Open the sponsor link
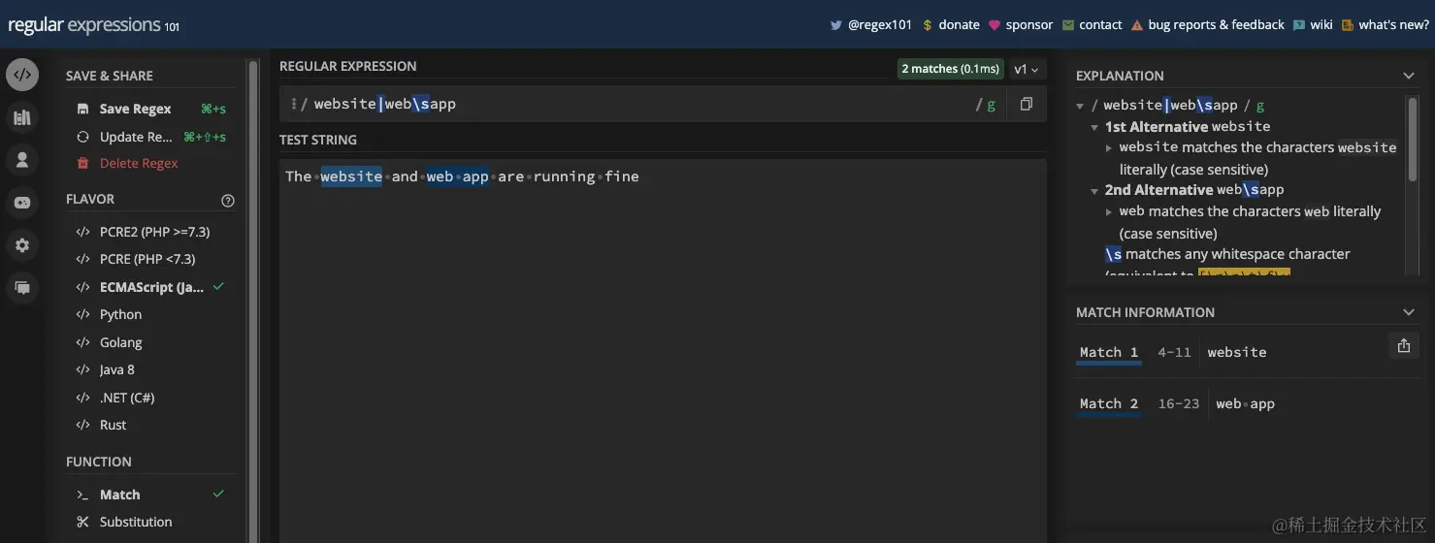The width and height of the screenshot is (1435, 543). (x=1029, y=25)
